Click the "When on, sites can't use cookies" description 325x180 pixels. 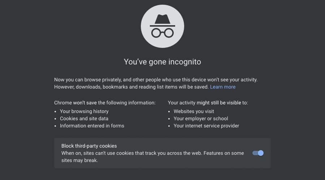152,153
